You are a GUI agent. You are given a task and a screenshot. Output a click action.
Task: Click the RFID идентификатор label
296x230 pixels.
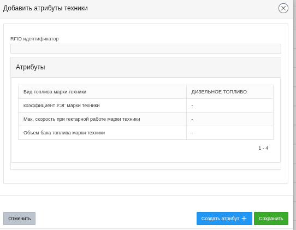[x=34, y=39]
